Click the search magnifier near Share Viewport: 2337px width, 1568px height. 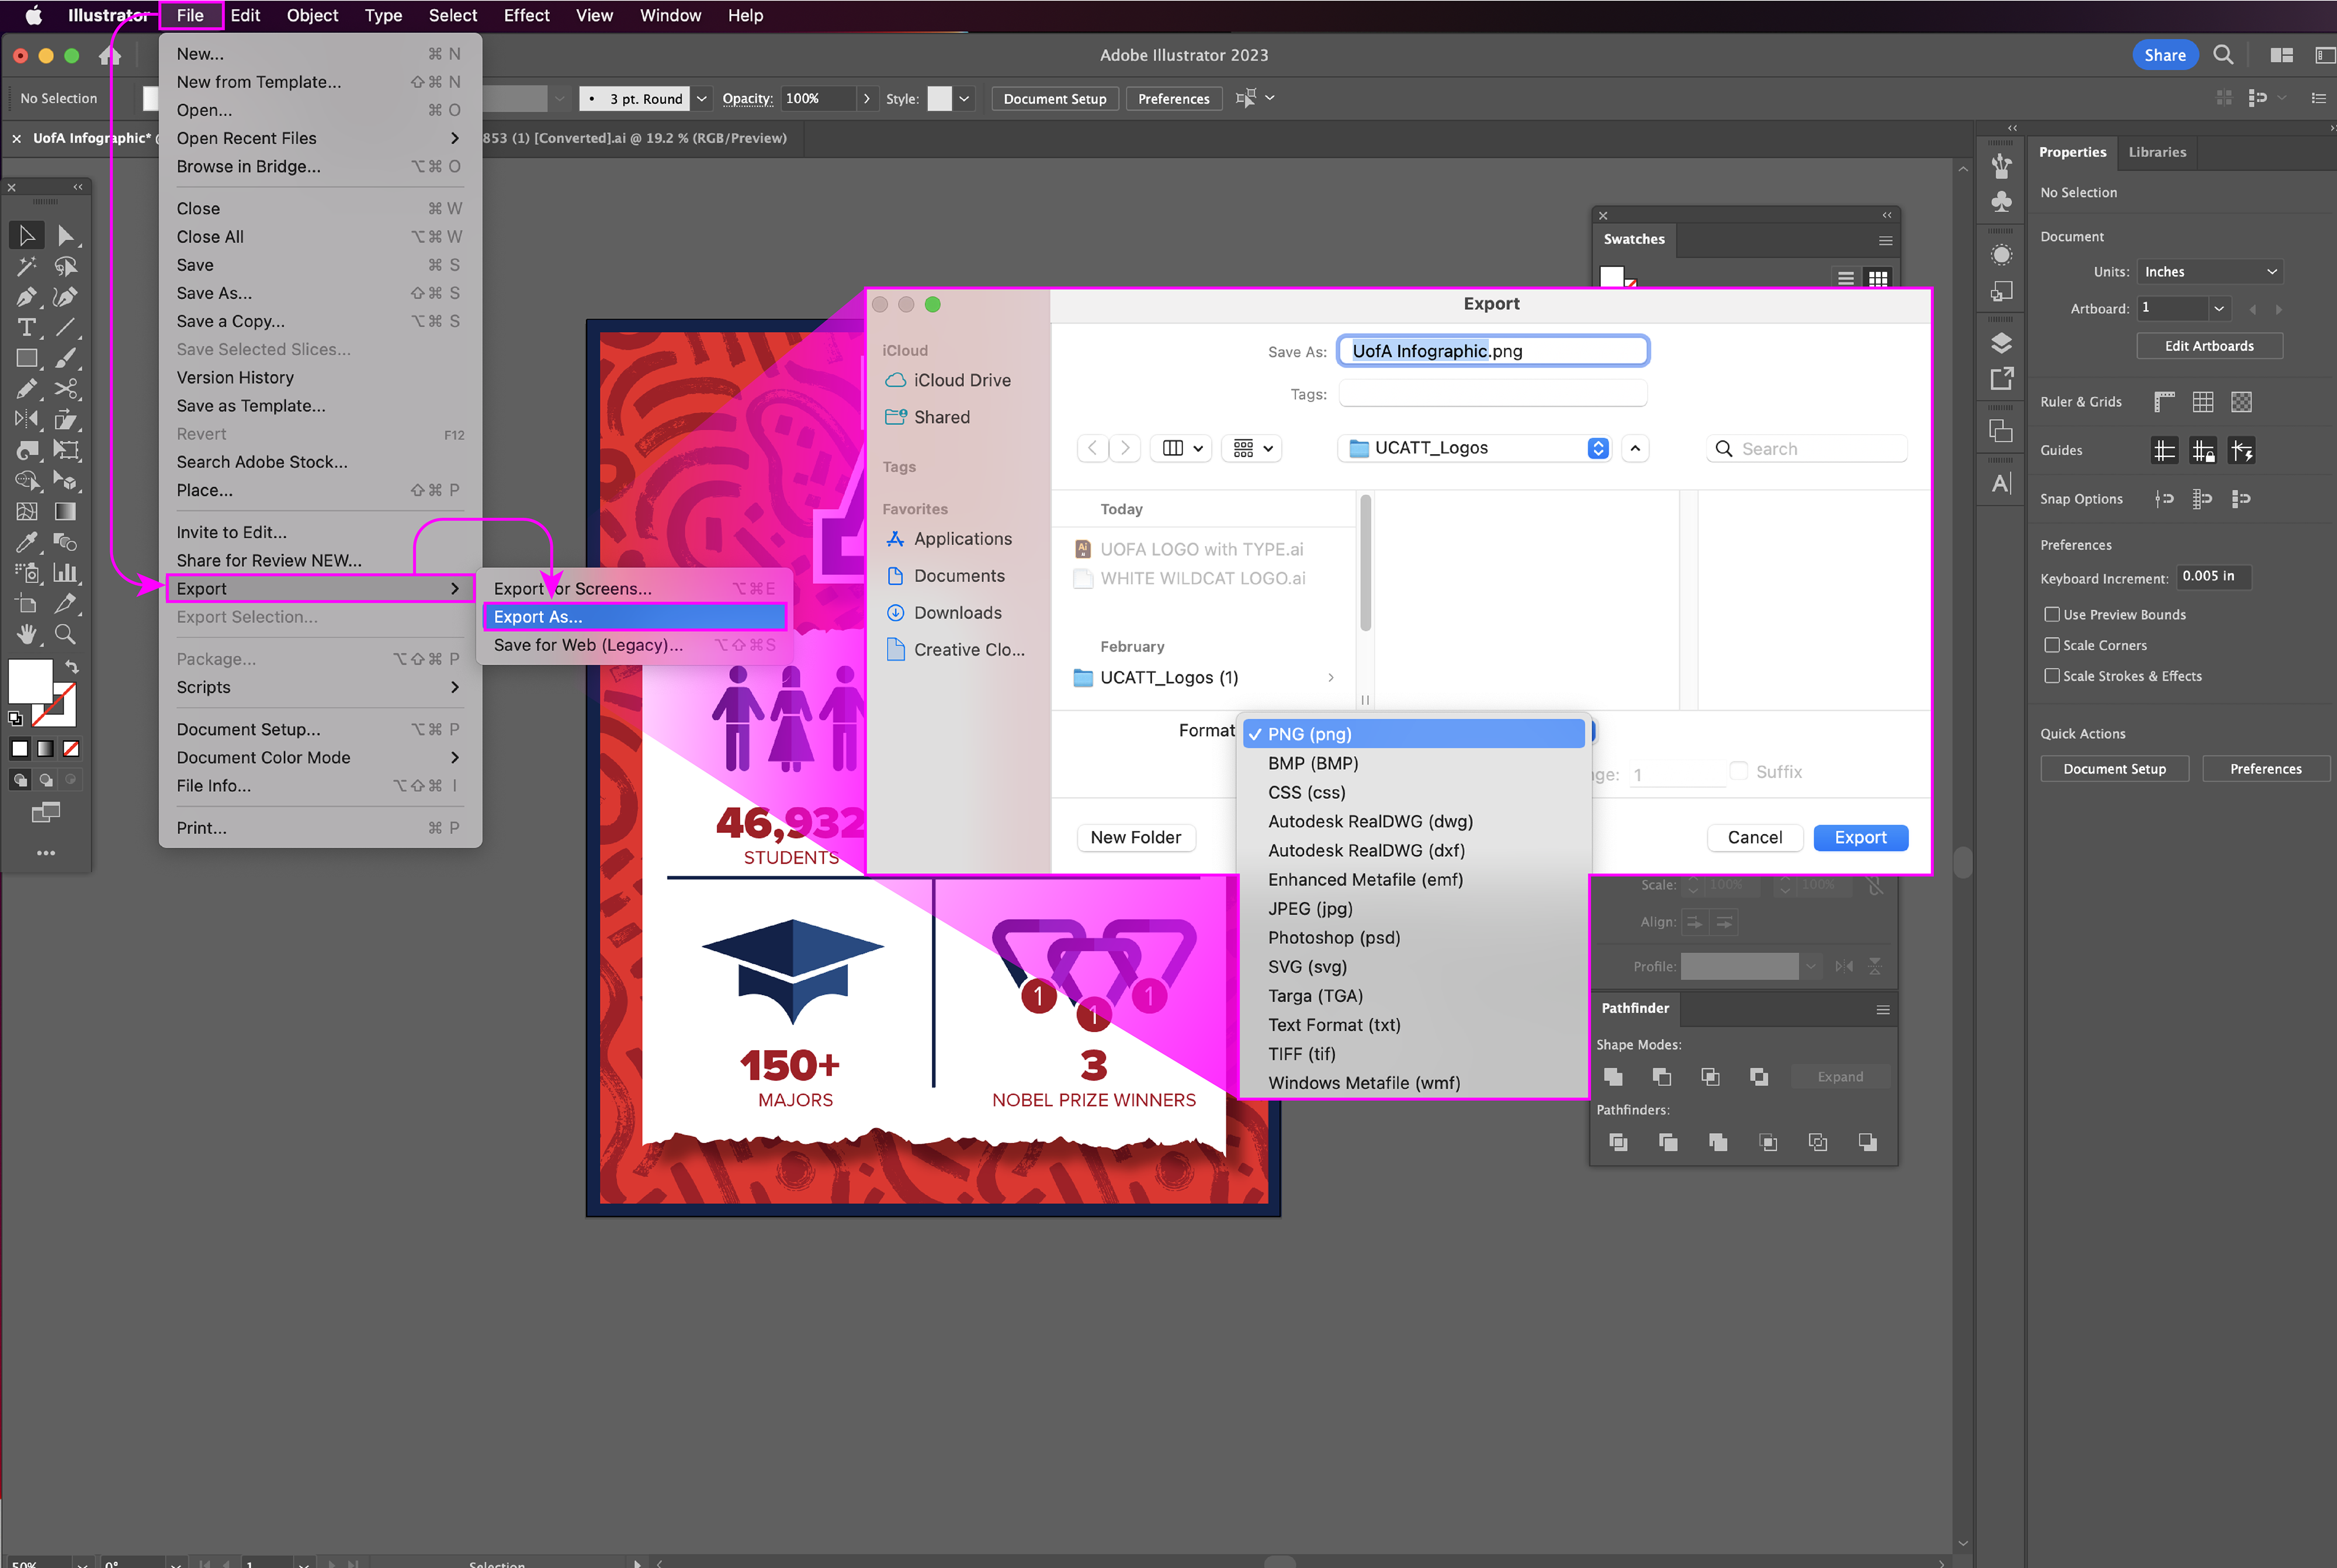pos(2222,55)
